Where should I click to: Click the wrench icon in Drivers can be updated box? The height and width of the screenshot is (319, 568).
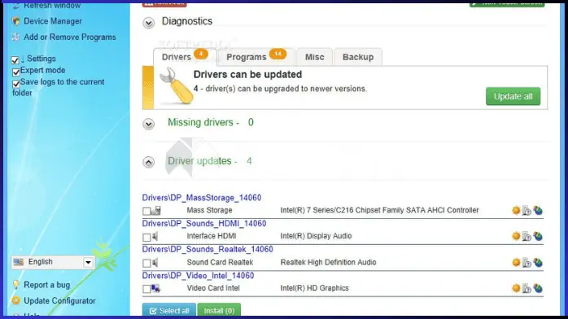[x=177, y=86]
